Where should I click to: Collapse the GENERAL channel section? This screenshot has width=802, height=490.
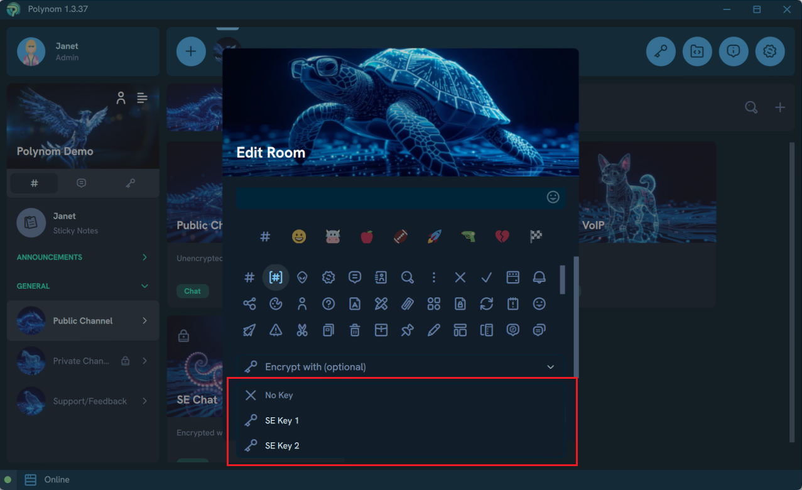point(143,286)
